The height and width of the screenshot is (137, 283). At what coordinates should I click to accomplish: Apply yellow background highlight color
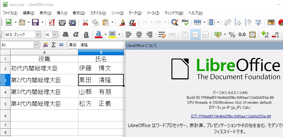(x=112, y=34)
